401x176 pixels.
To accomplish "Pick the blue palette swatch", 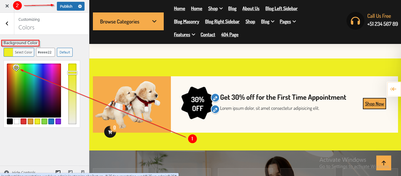I will pyautogui.click(x=51, y=121).
